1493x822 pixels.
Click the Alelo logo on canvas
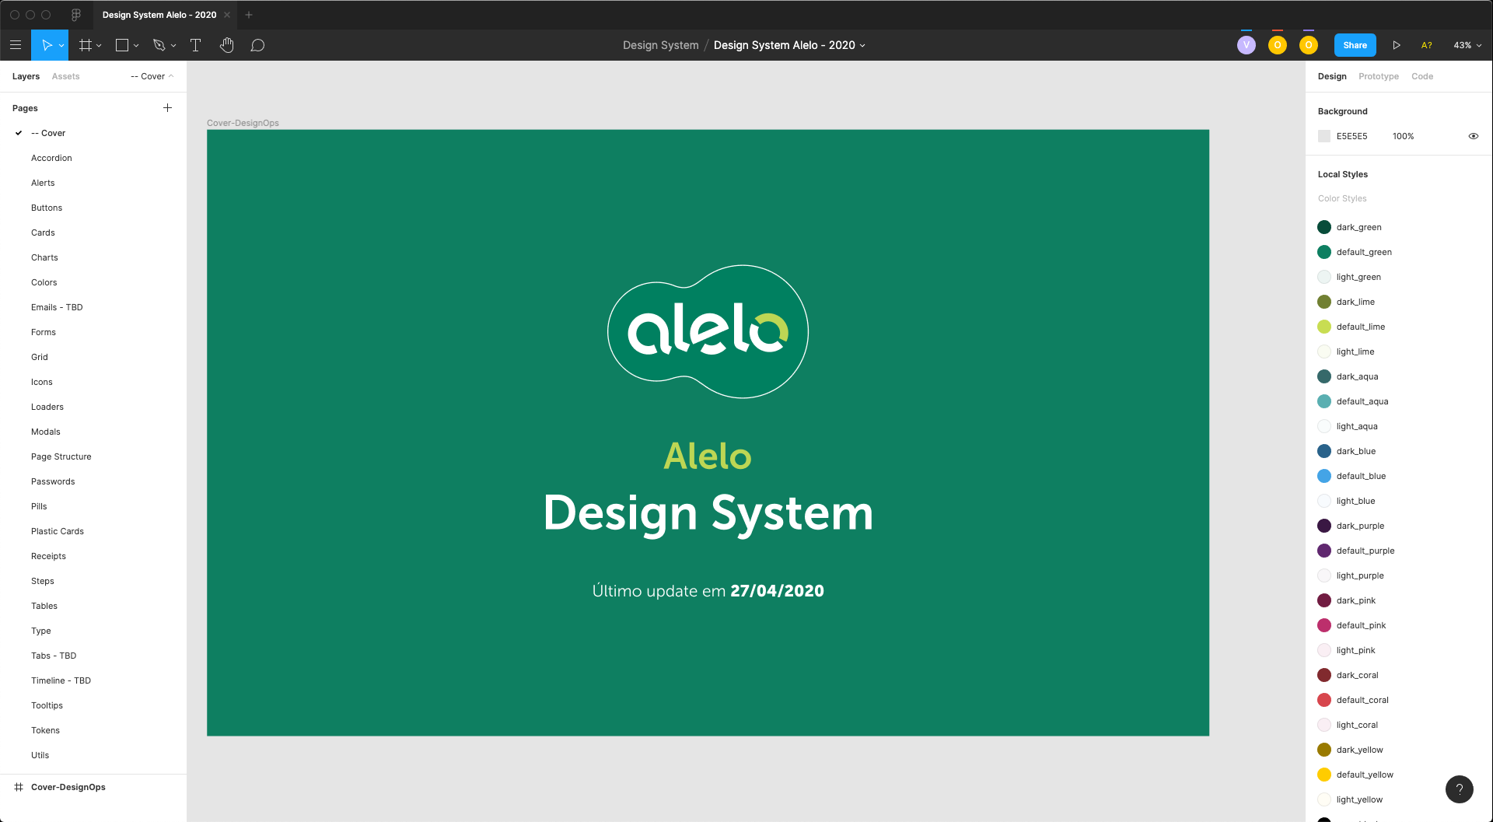tap(708, 332)
